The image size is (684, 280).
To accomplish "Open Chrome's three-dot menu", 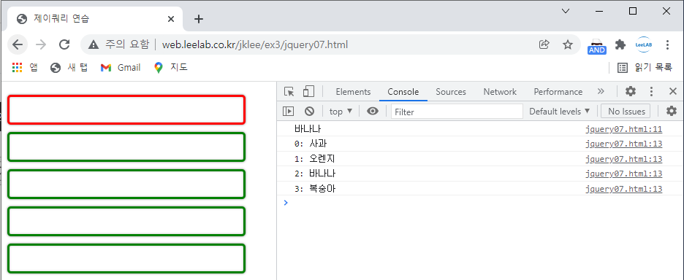I will pyautogui.click(x=667, y=44).
